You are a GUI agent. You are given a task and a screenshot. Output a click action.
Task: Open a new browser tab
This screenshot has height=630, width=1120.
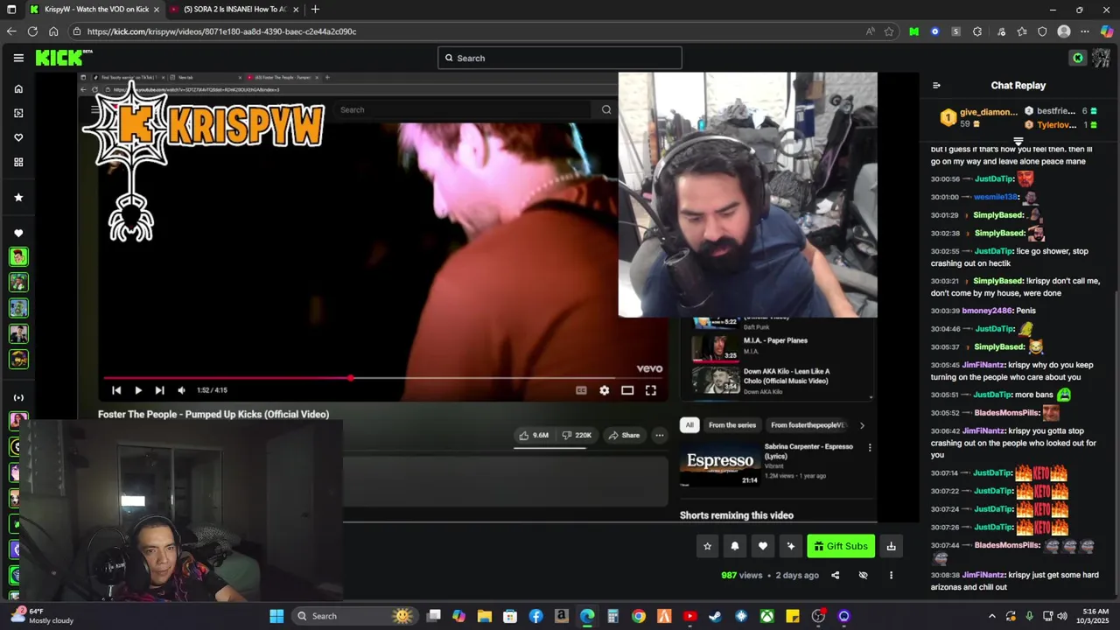coord(315,9)
